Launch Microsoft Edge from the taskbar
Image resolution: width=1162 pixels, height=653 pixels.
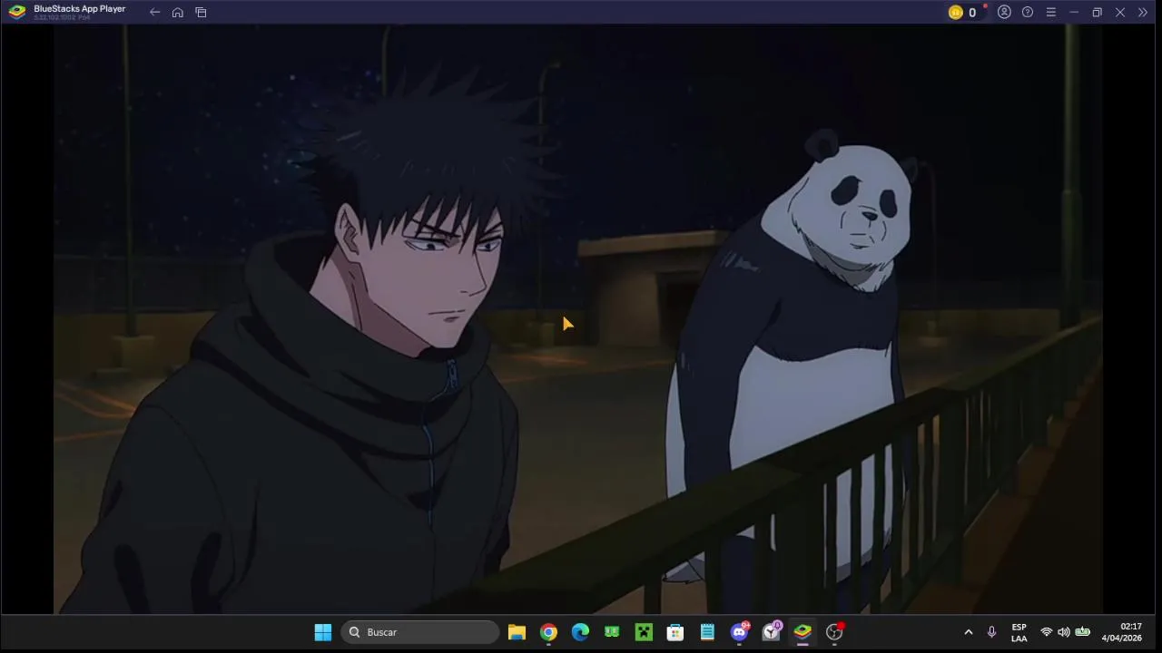click(580, 632)
